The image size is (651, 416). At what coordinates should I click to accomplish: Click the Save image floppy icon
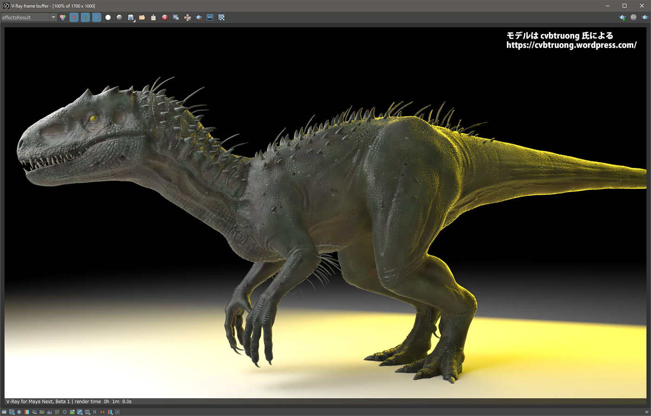click(x=131, y=17)
